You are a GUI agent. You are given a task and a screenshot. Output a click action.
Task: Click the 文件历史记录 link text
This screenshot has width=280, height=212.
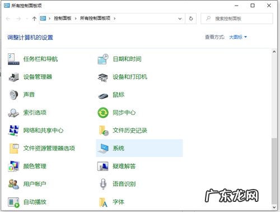click(x=130, y=130)
